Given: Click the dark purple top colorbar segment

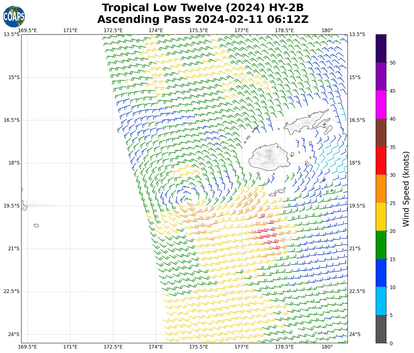Looking at the screenshot, I should pyautogui.click(x=381, y=48).
